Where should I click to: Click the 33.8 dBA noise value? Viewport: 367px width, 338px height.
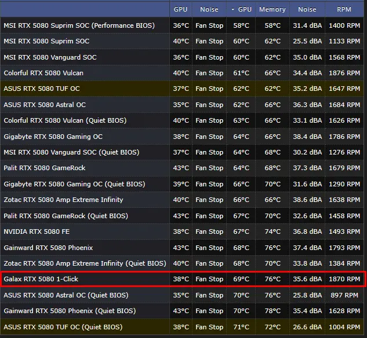point(307,263)
